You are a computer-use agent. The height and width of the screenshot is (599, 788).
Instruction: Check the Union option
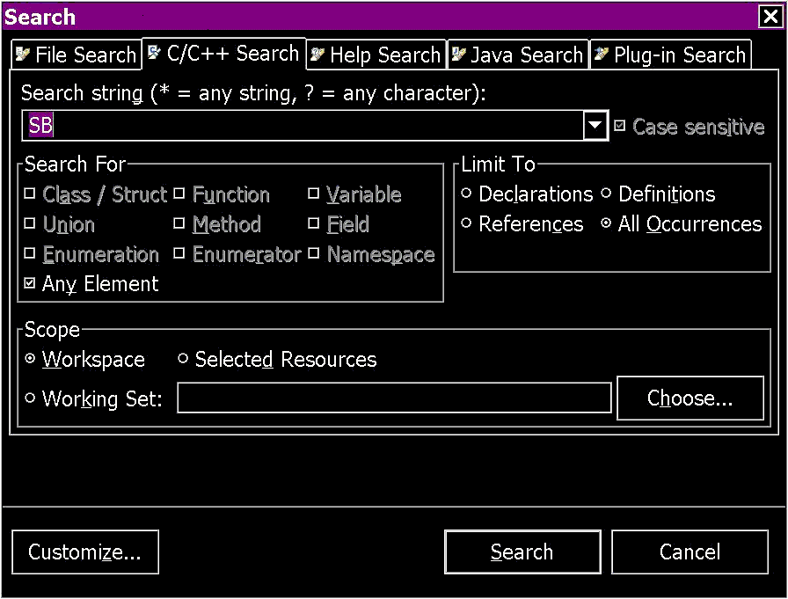pyautogui.click(x=30, y=223)
